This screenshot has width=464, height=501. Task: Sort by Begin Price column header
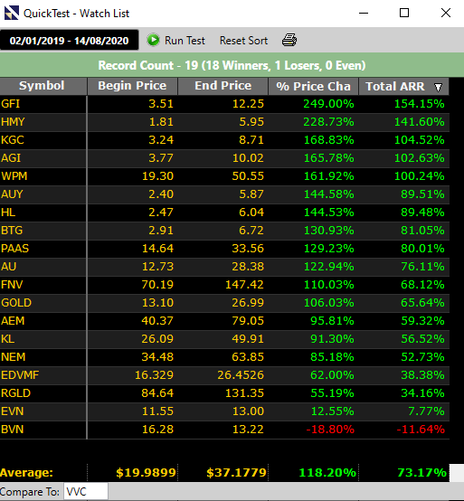(x=132, y=86)
